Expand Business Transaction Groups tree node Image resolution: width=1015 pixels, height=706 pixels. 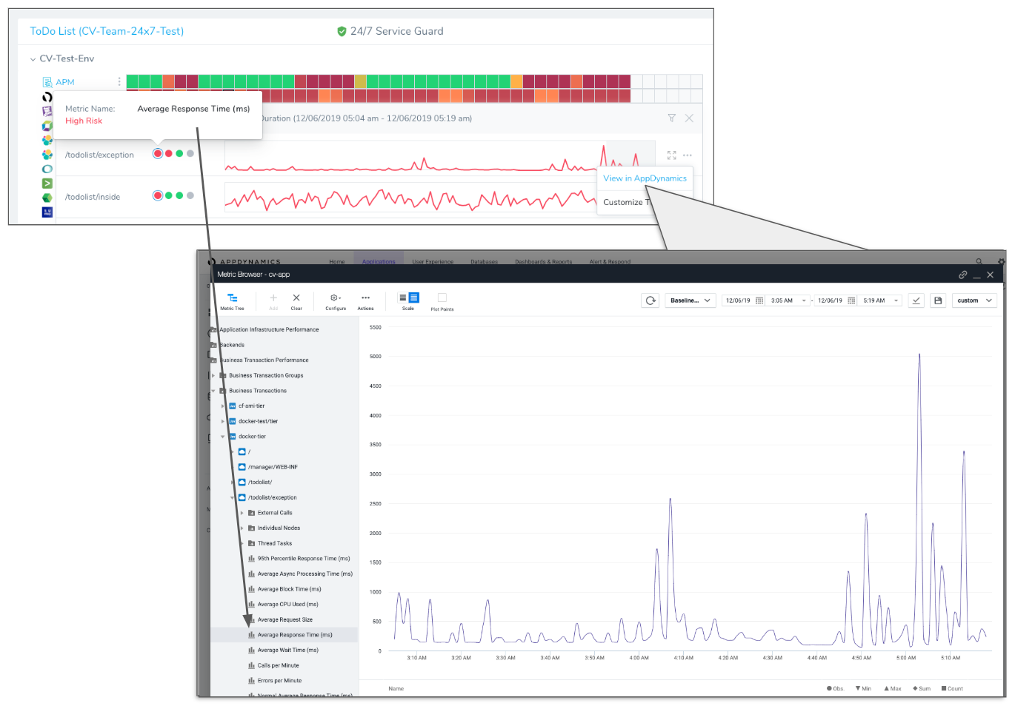click(213, 376)
